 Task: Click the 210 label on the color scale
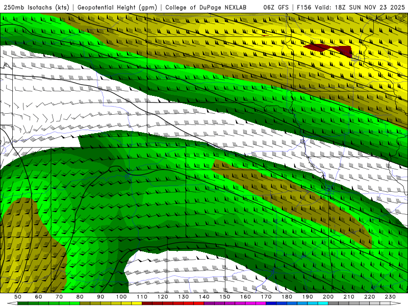349,297
